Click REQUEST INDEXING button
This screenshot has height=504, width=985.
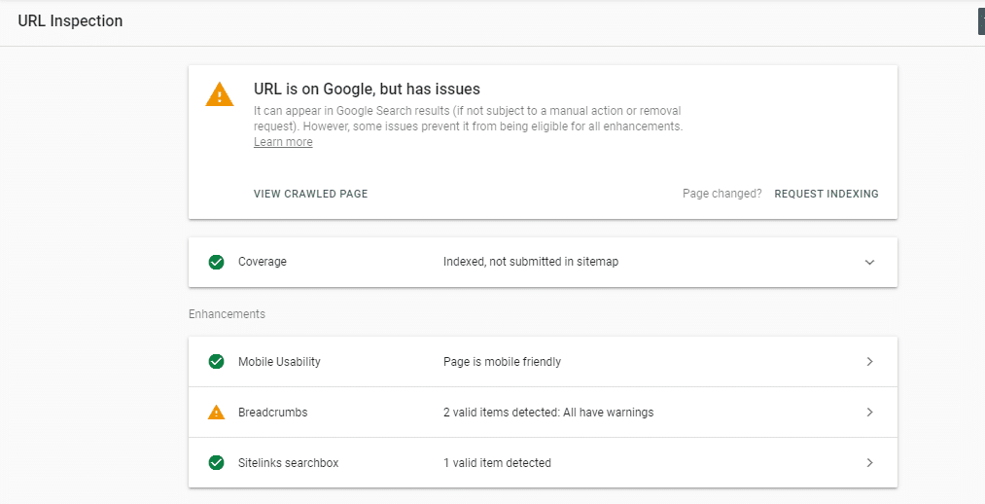pos(826,194)
